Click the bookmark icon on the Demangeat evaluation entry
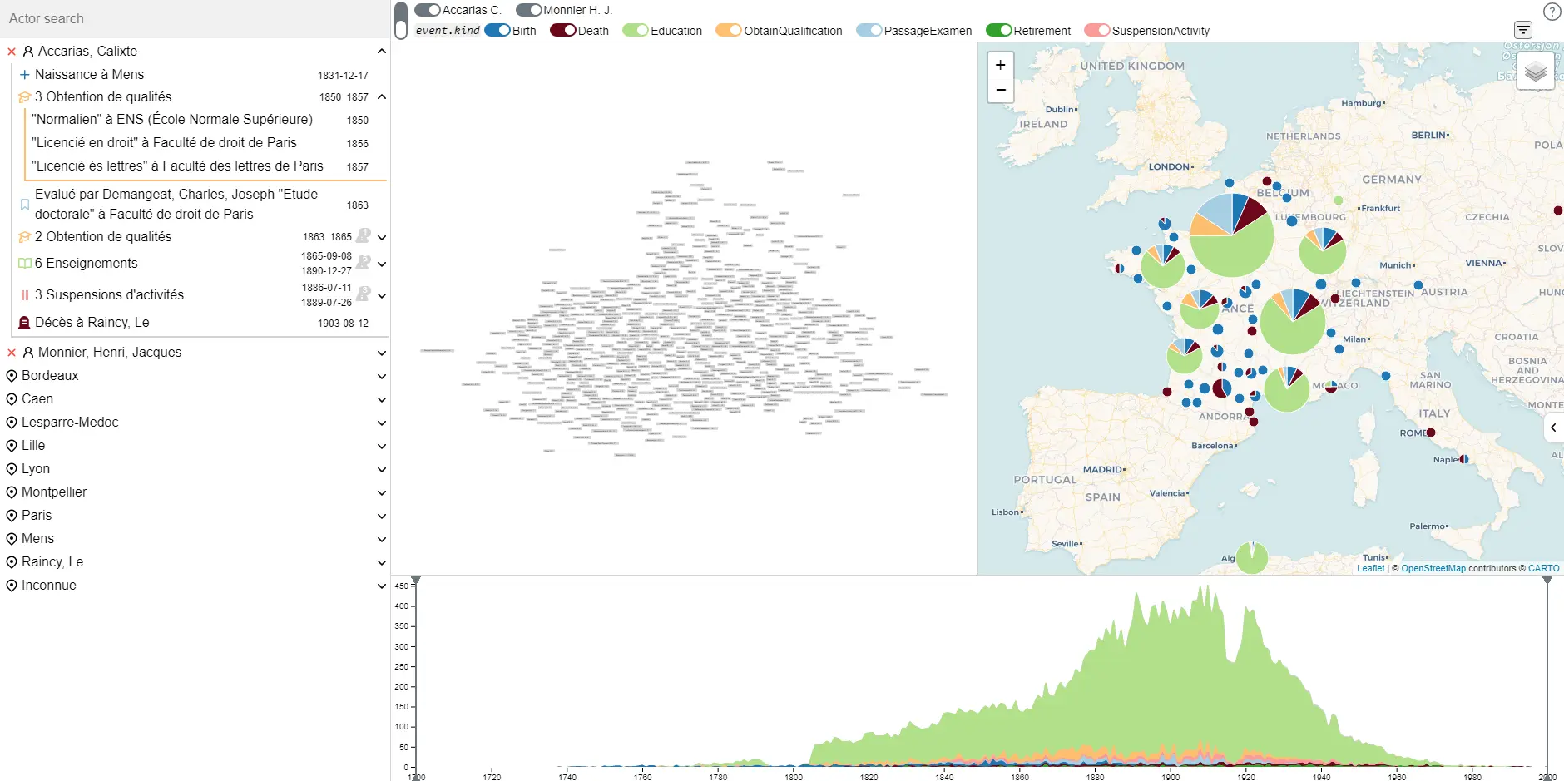The height and width of the screenshot is (781, 1564). 24,205
